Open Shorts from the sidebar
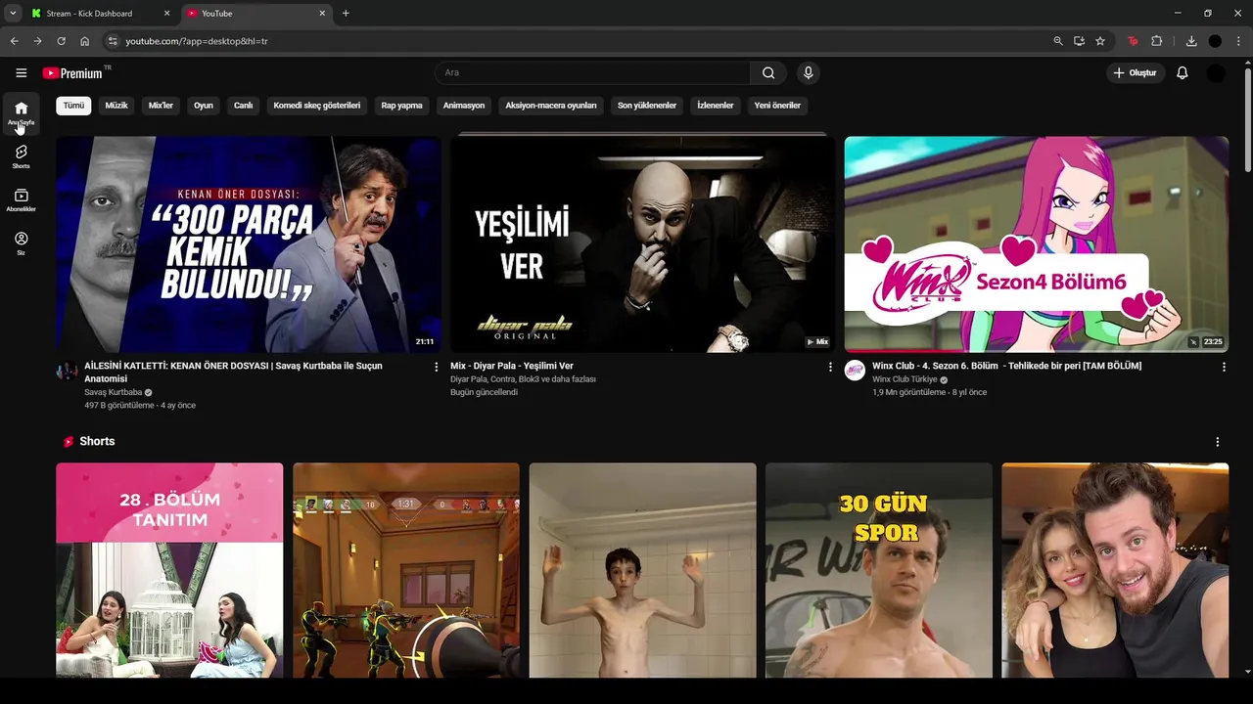 pos(21,156)
